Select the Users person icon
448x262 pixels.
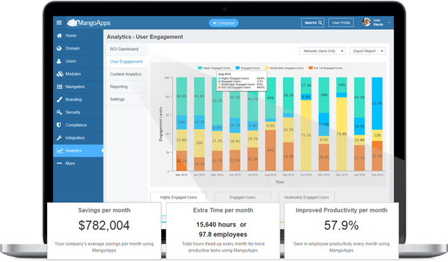(59, 61)
